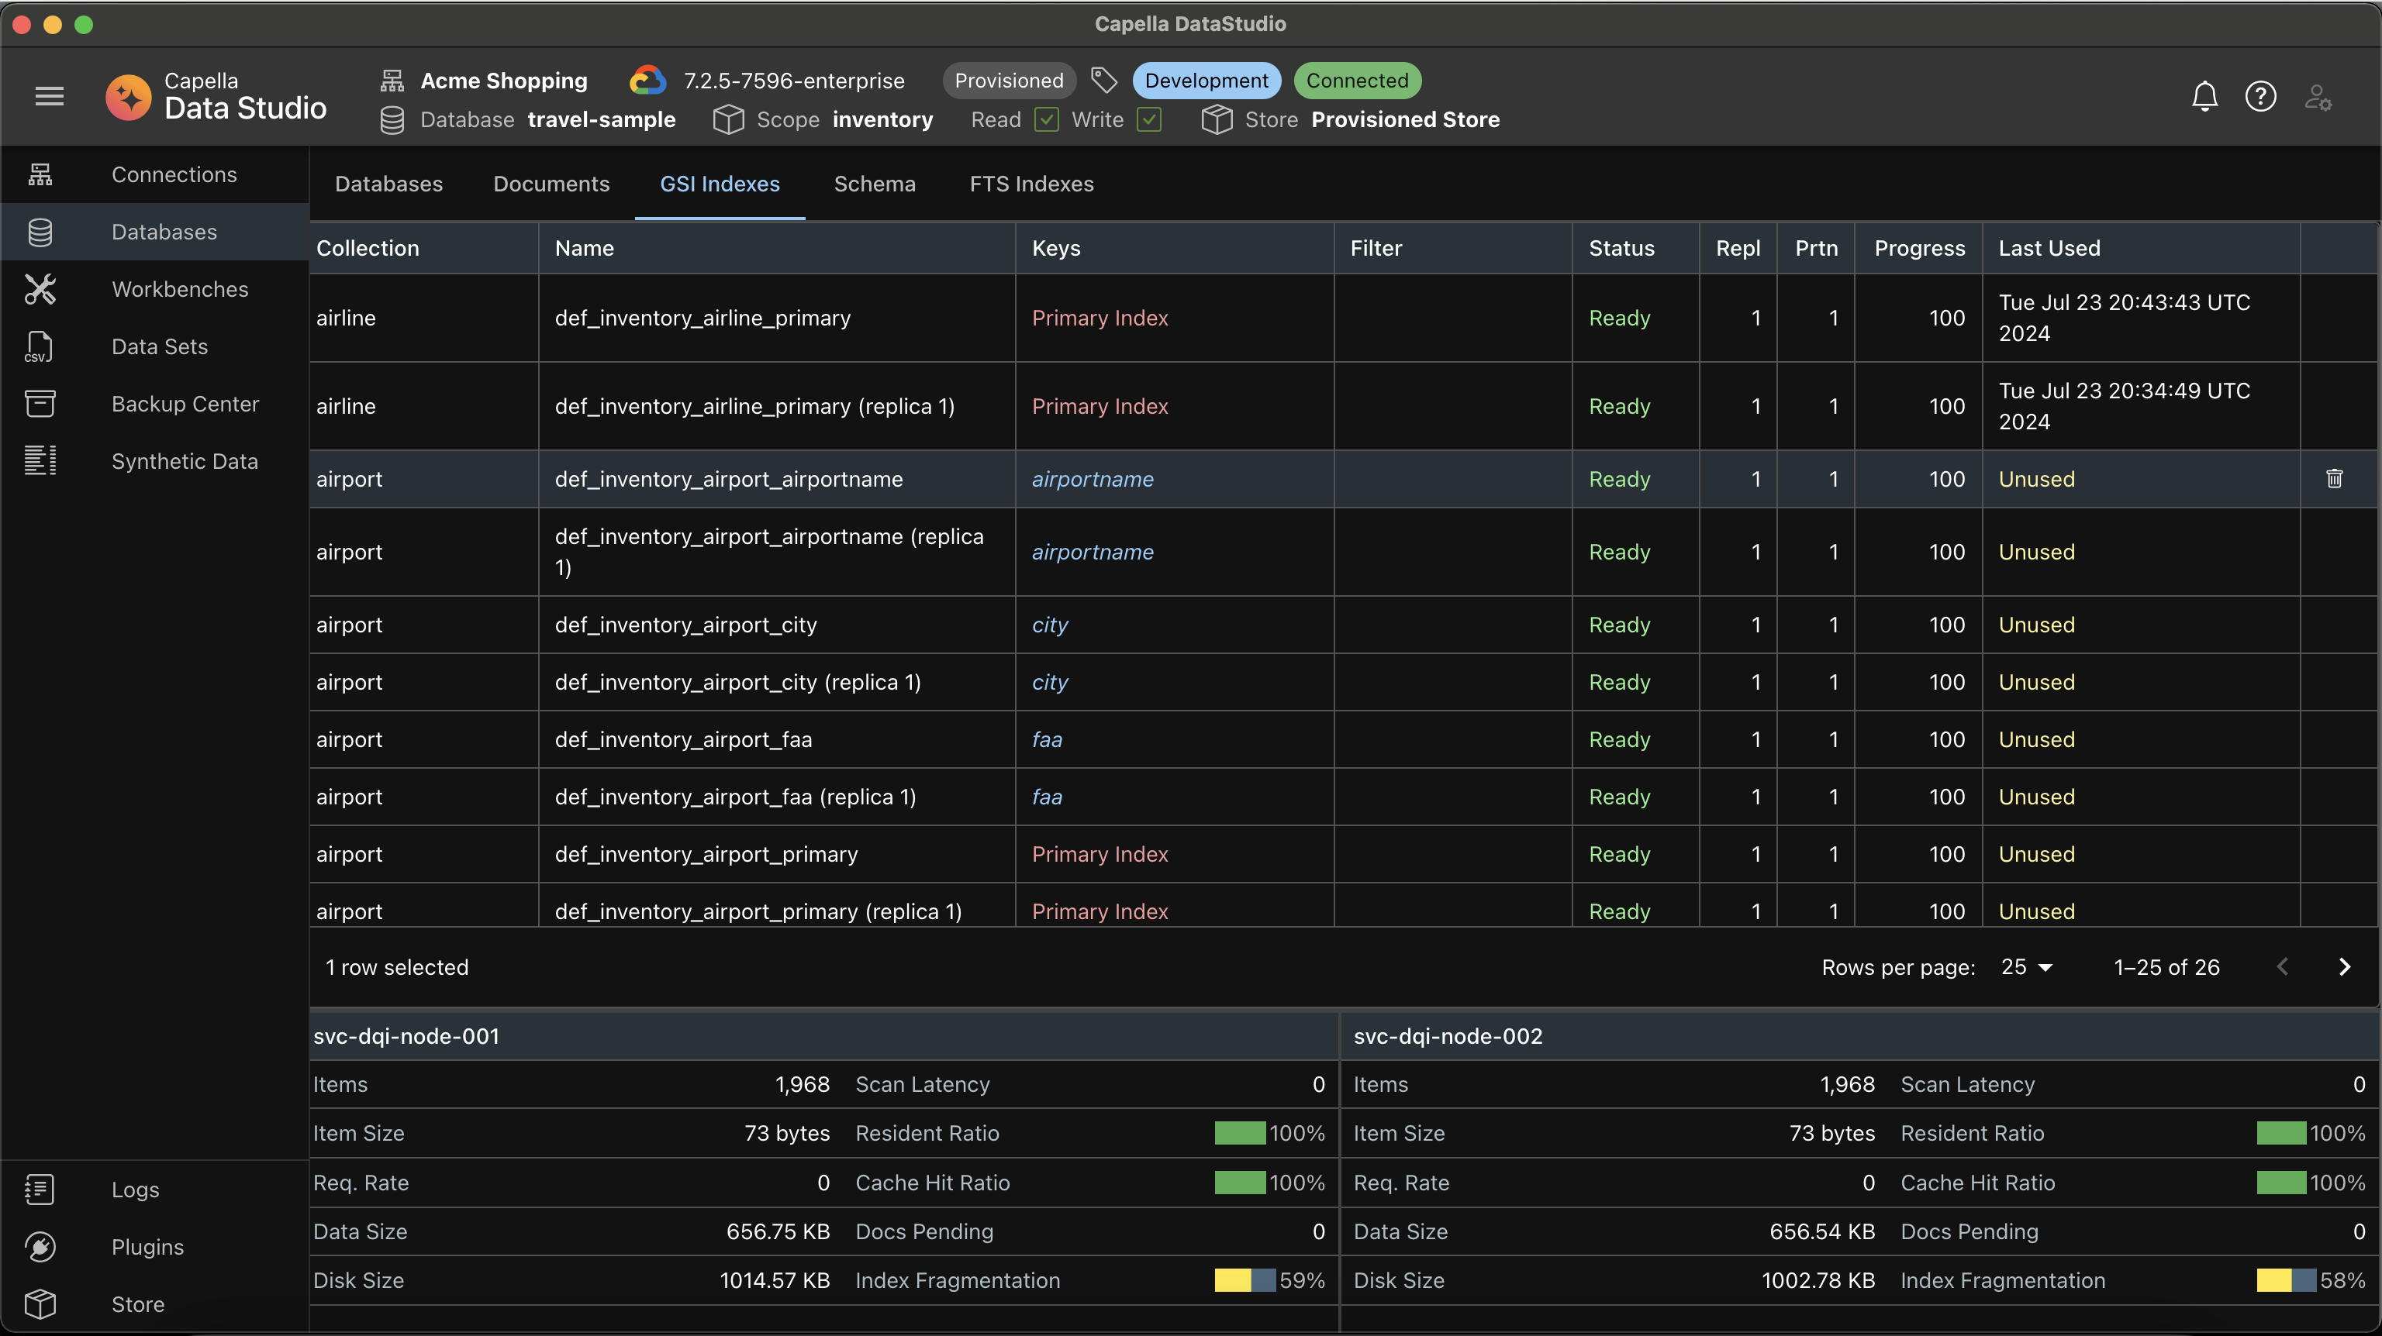The height and width of the screenshot is (1336, 2382).
Task: Open the help question mark icon
Action: click(2260, 96)
